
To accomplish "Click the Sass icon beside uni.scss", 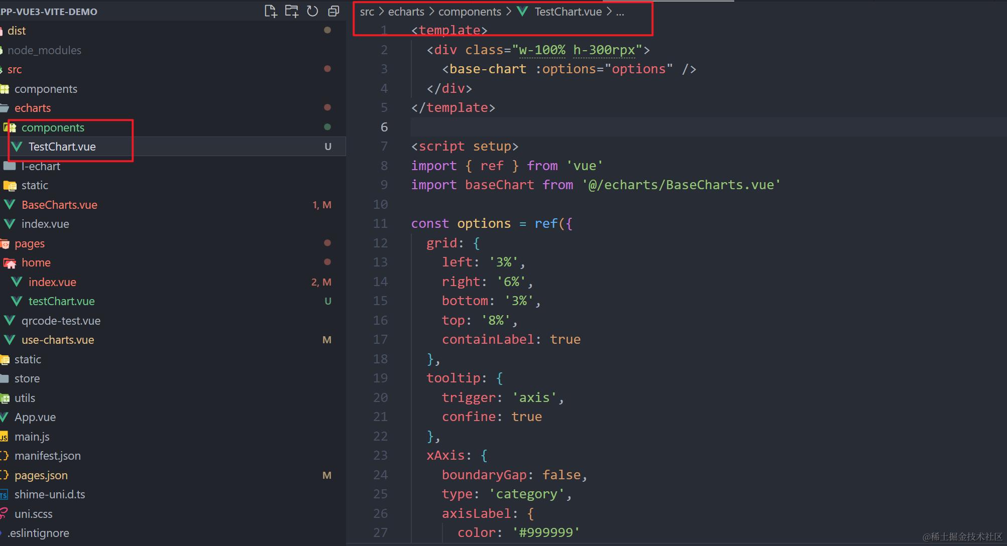I will point(4,514).
